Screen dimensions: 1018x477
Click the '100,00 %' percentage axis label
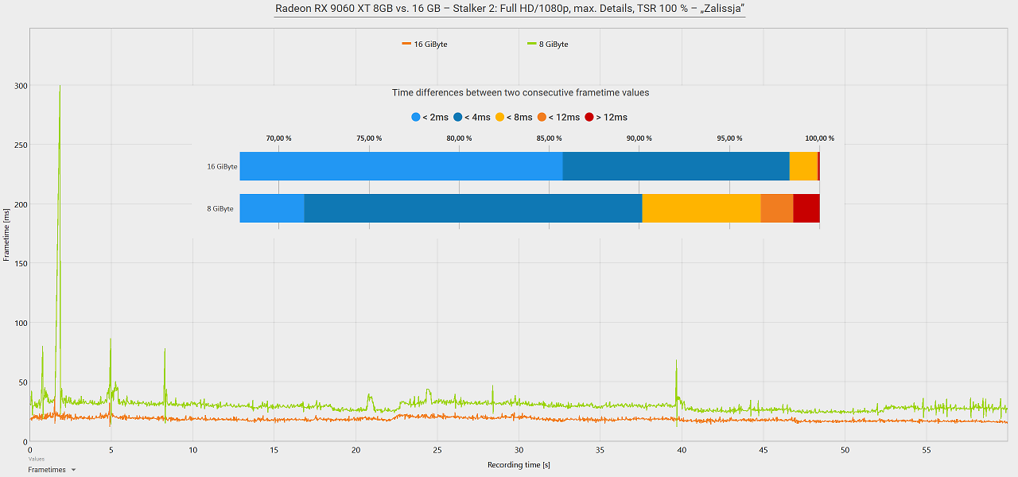pyautogui.click(x=819, y=138)
